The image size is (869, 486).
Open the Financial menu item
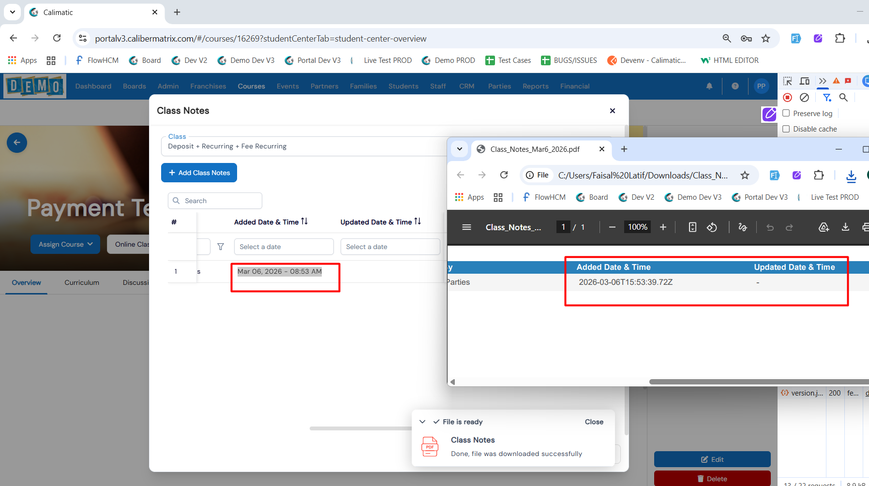click(575, 86)
